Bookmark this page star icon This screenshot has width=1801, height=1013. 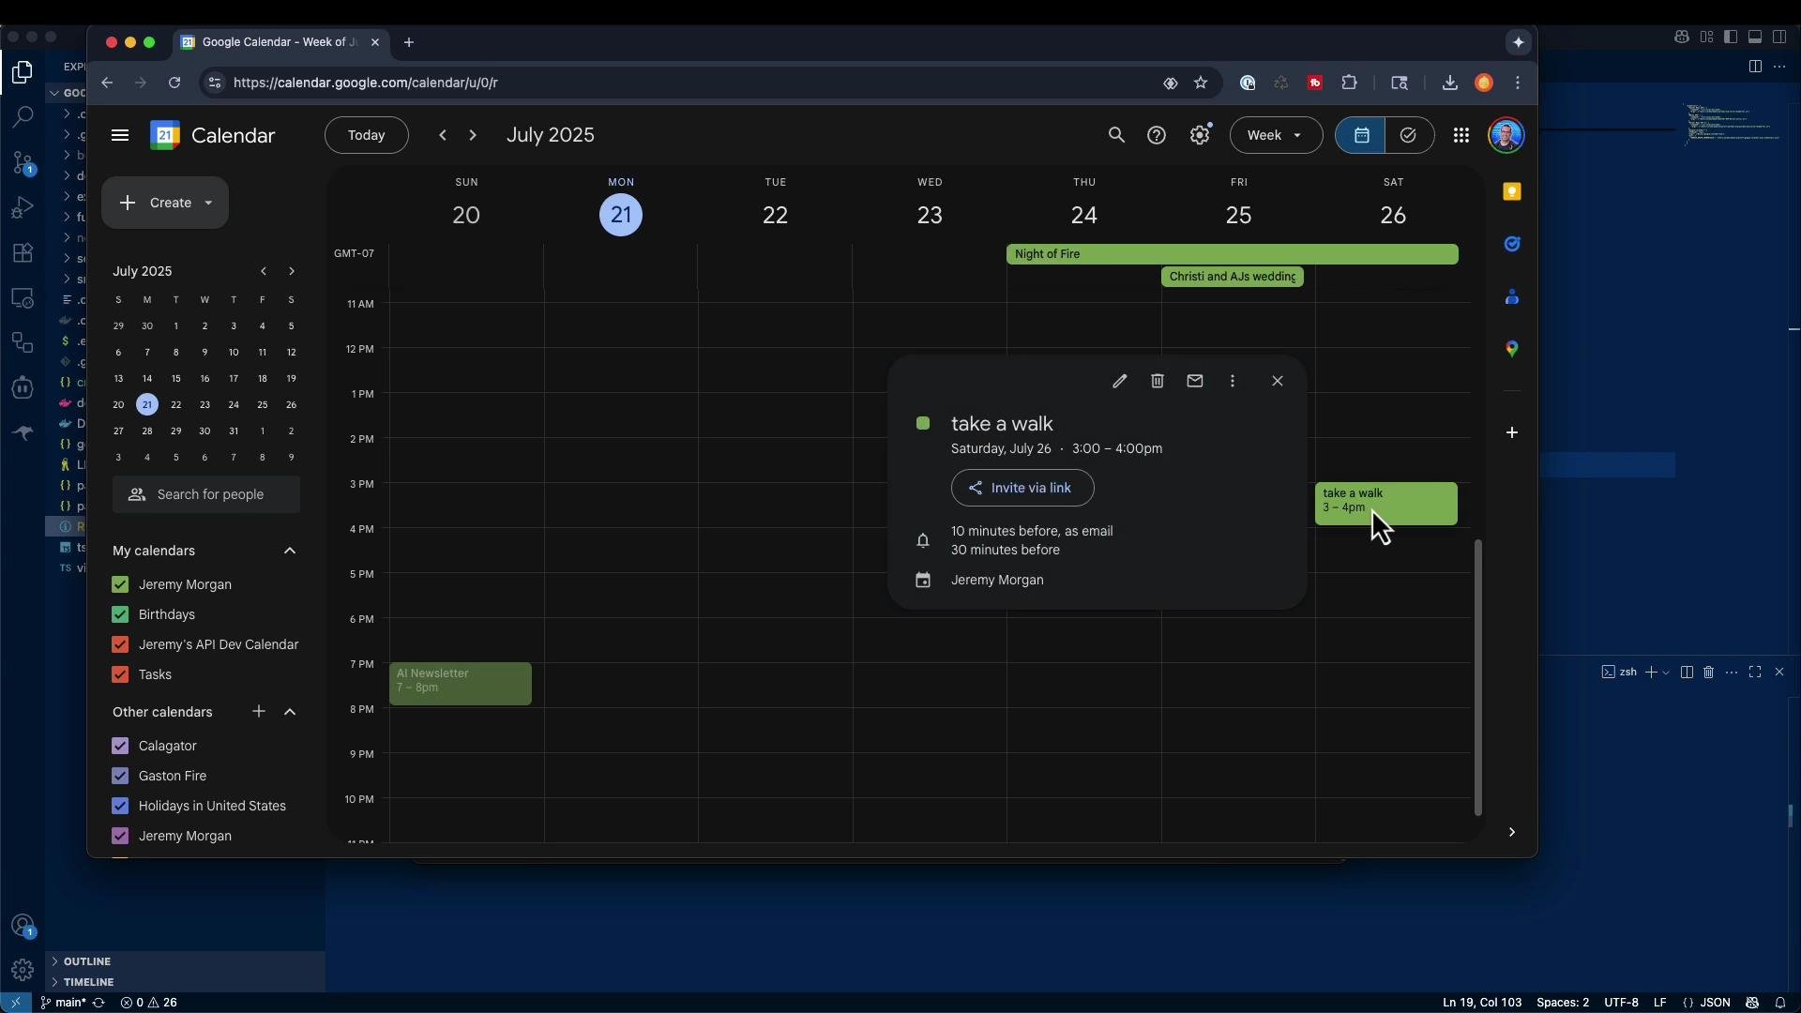pyautogui.click(x=1201, y=83)
